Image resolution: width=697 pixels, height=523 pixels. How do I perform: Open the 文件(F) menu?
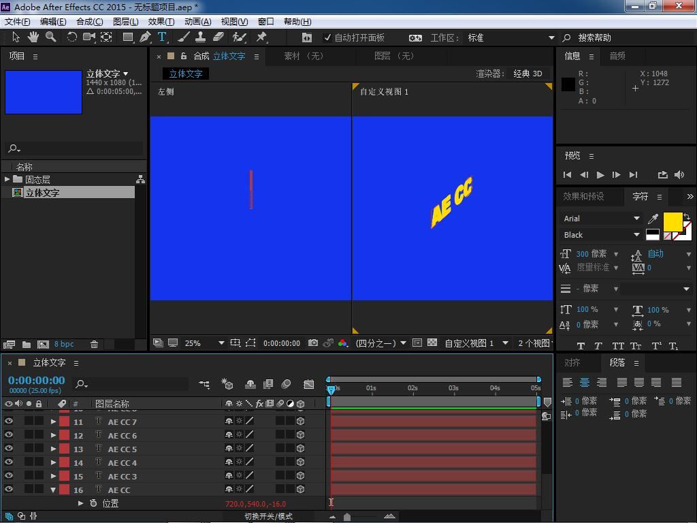tap(17, 21)
